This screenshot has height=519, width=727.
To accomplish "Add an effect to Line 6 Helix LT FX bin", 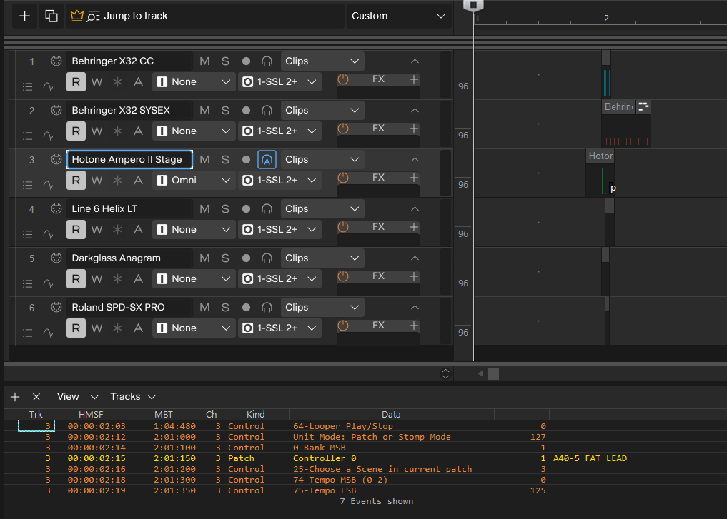I will pos(413,227).
